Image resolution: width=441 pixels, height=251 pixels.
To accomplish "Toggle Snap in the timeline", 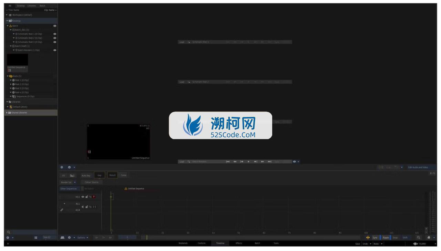I will coord(395,237).
